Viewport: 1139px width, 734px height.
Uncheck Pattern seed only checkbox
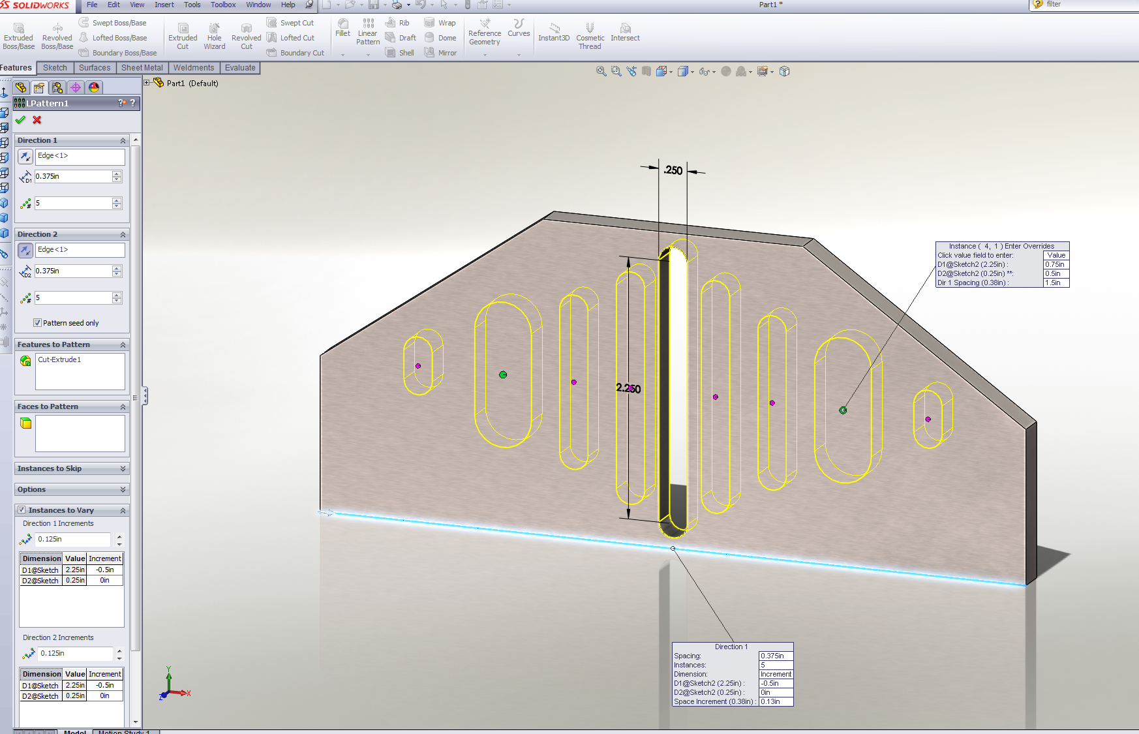tap(38, 323)
